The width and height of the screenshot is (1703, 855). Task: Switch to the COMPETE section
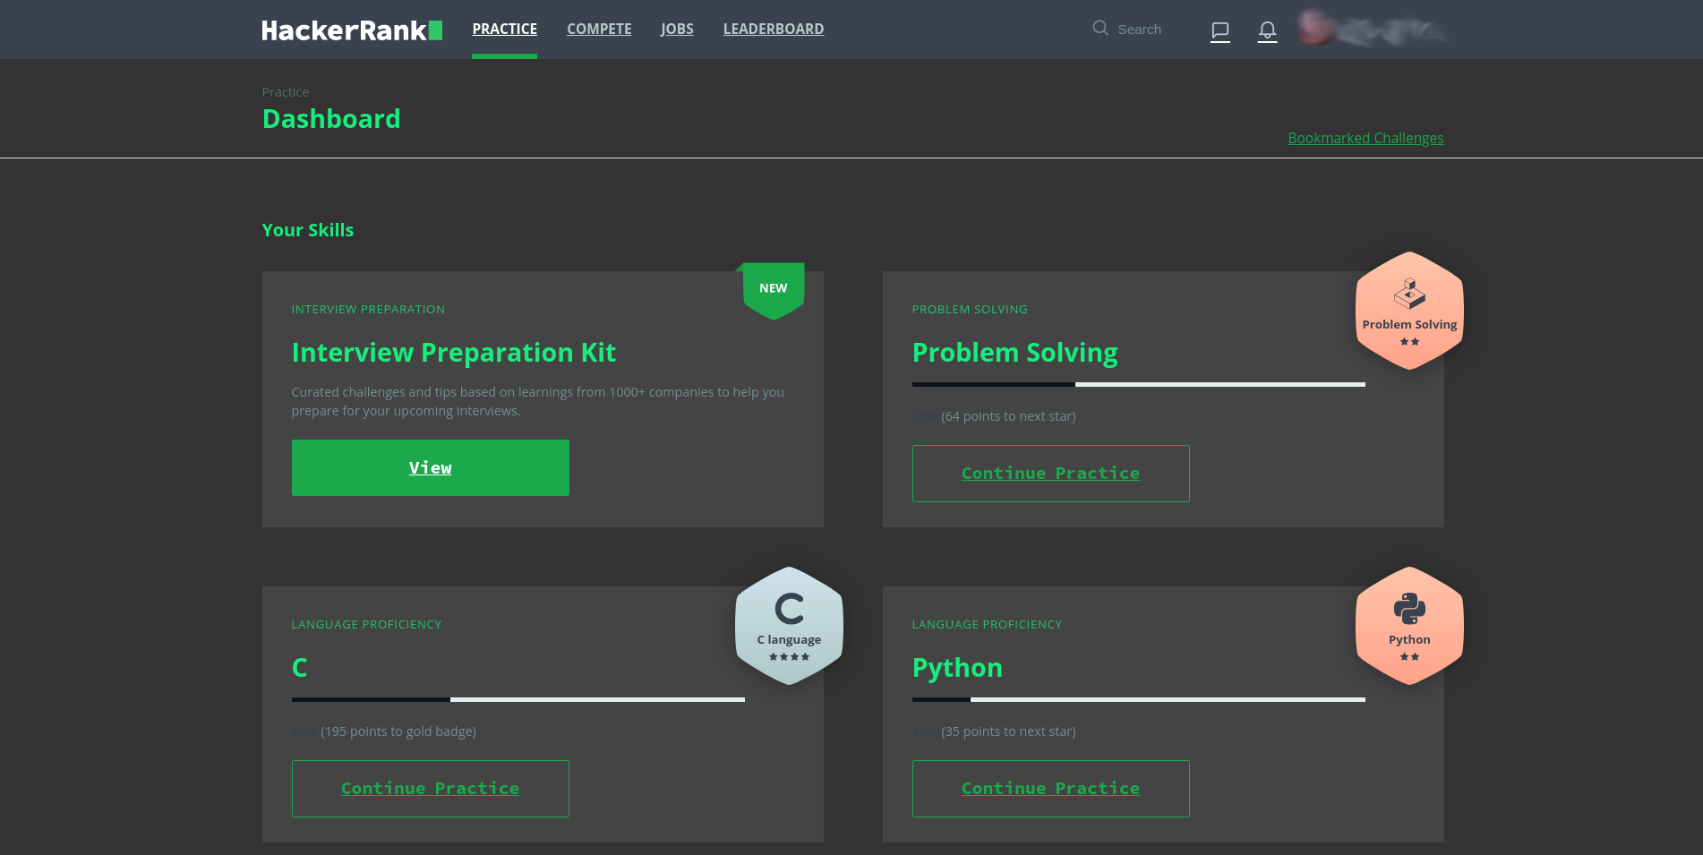point(598,29)
